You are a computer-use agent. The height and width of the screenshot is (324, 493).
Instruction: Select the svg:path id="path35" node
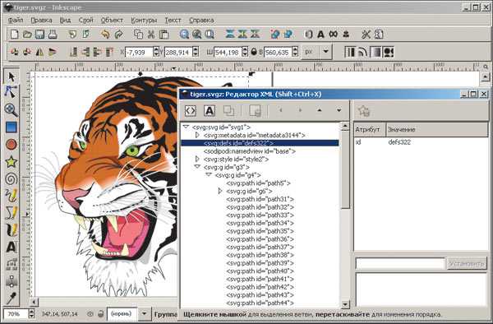click(260, 231)
